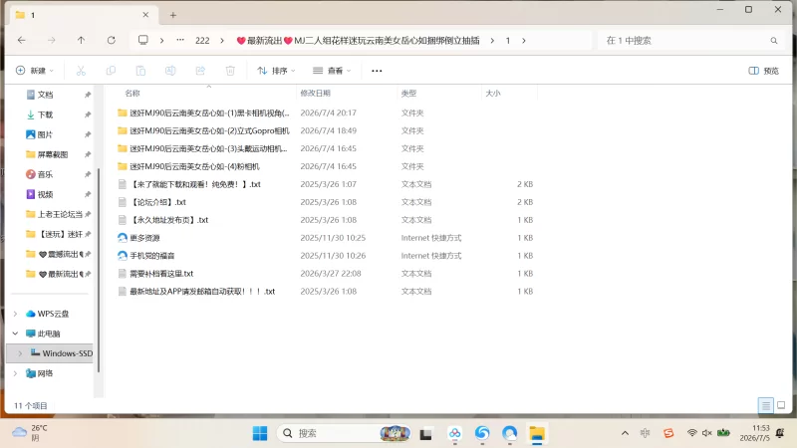Image resolution: width=797 pixels, height=448 pixels.
Task: Sort by the 类型 column header
Action: tap(439, 94)
